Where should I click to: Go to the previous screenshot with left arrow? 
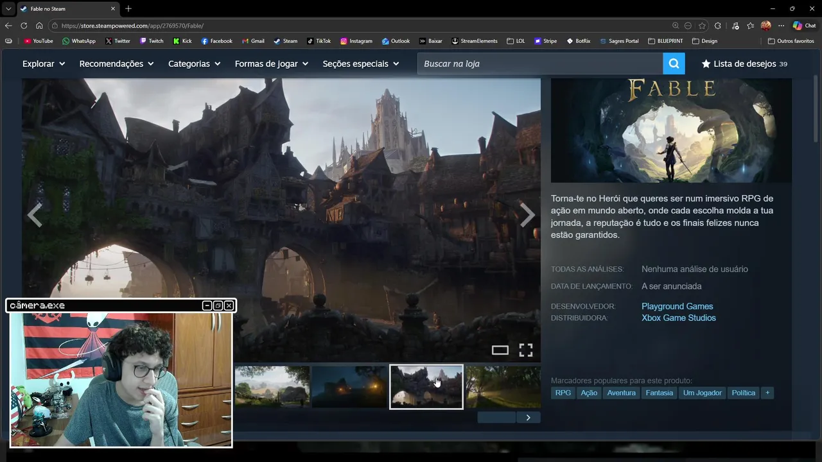35,216
